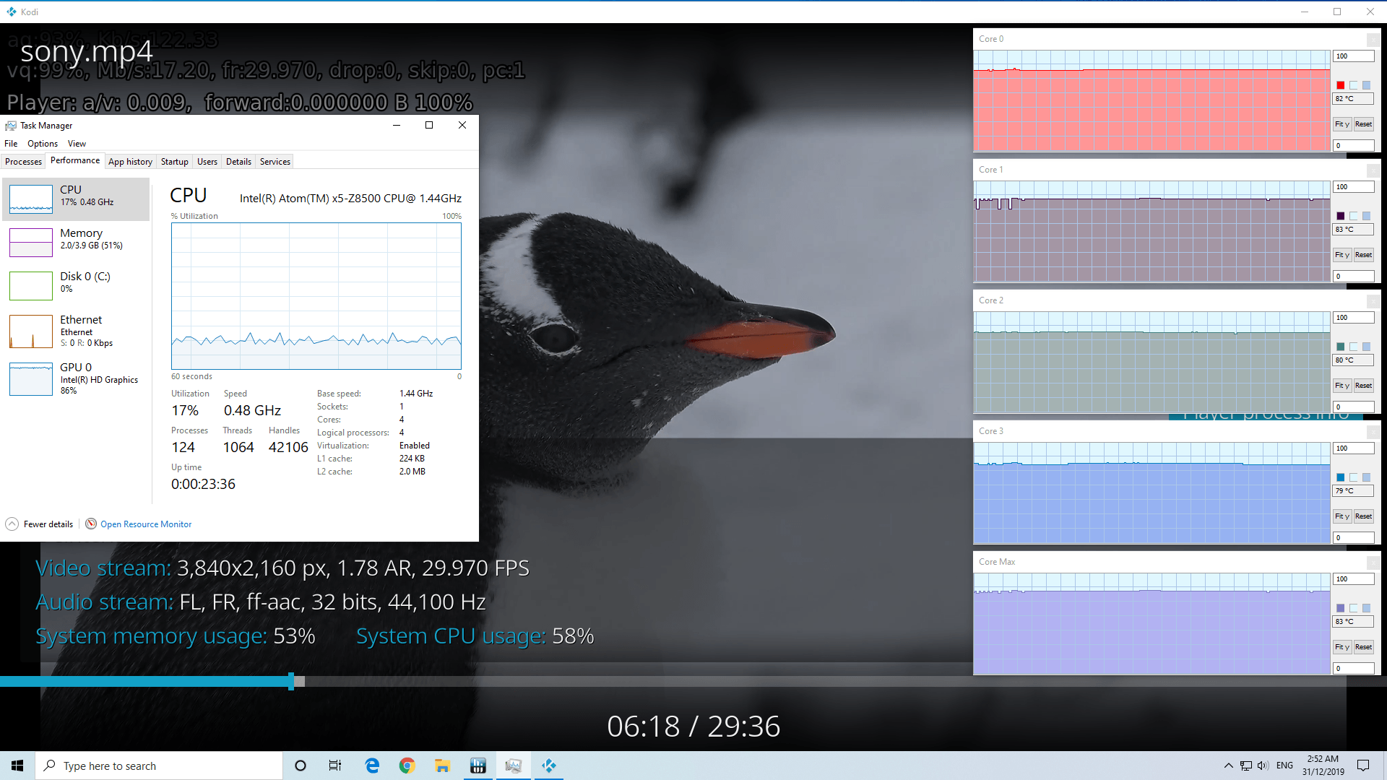This screenshot has height=780, width=1387.
Task: Click Fit y on Core 2 graph
Action: (x=1341, y=386)
